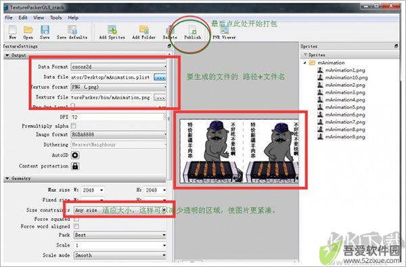Click the Delete toolbar icon
Screen dimensions: 406x267
click(170, 30)
